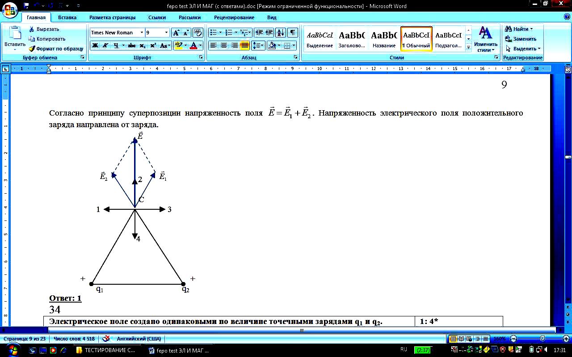This screenshot has width=572, height=357.
Task: Click word count Число слов: 4 518
Action: (74, 339)
